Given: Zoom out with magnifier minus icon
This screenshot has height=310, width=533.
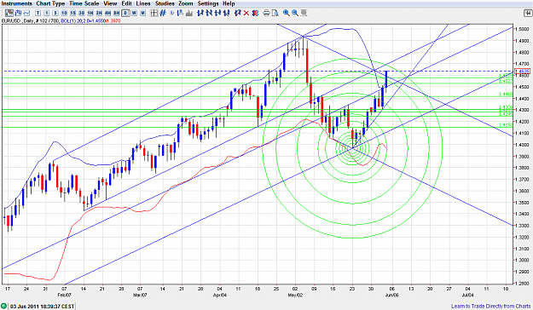Looking at the screenshot, I should 295,13.
